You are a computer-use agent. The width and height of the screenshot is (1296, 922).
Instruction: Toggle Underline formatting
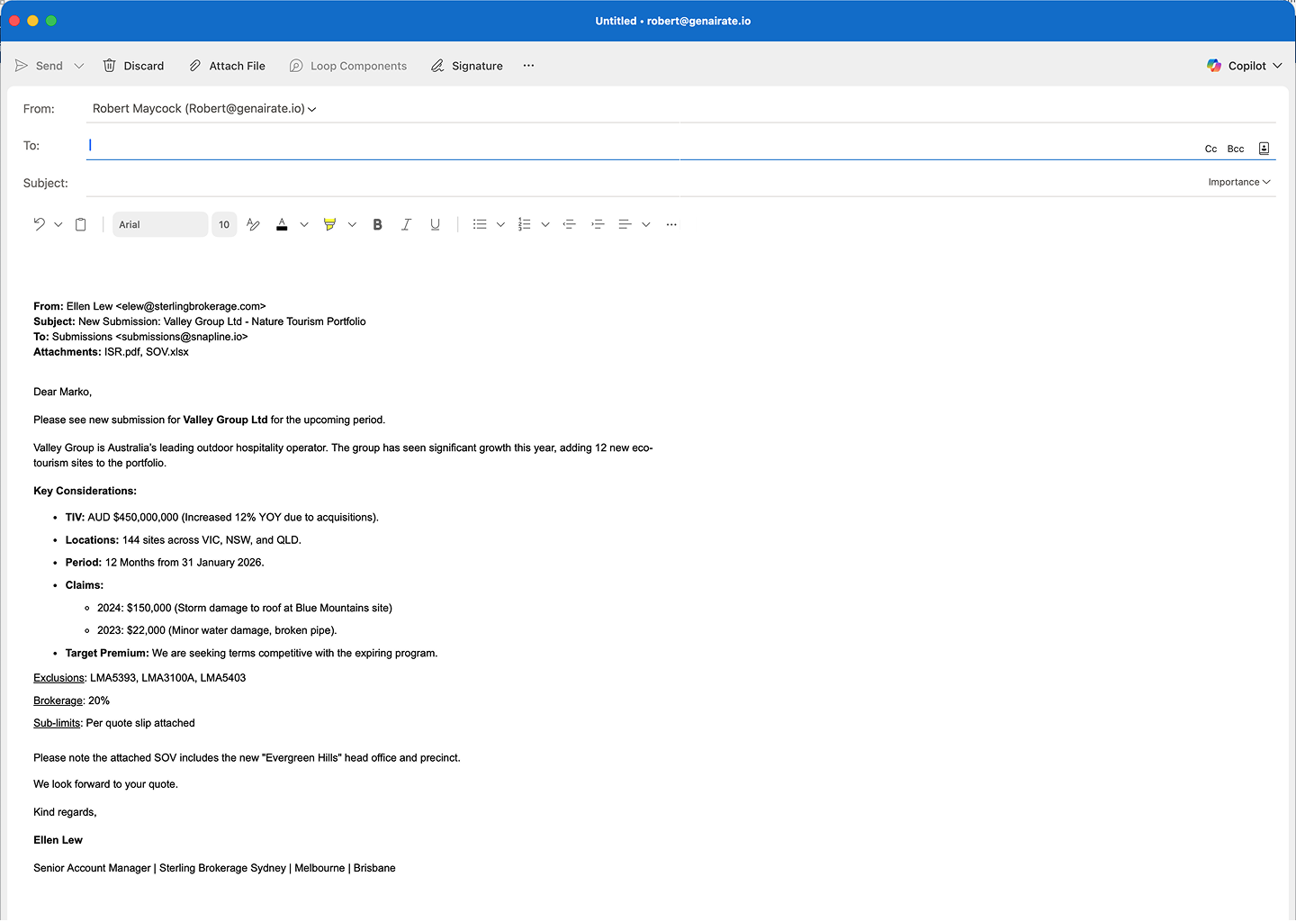(x=435, y=224)
